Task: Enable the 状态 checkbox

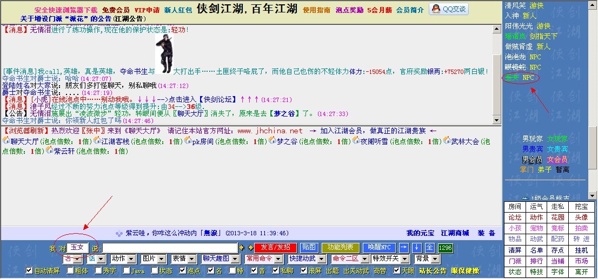Action: [154, 270]
